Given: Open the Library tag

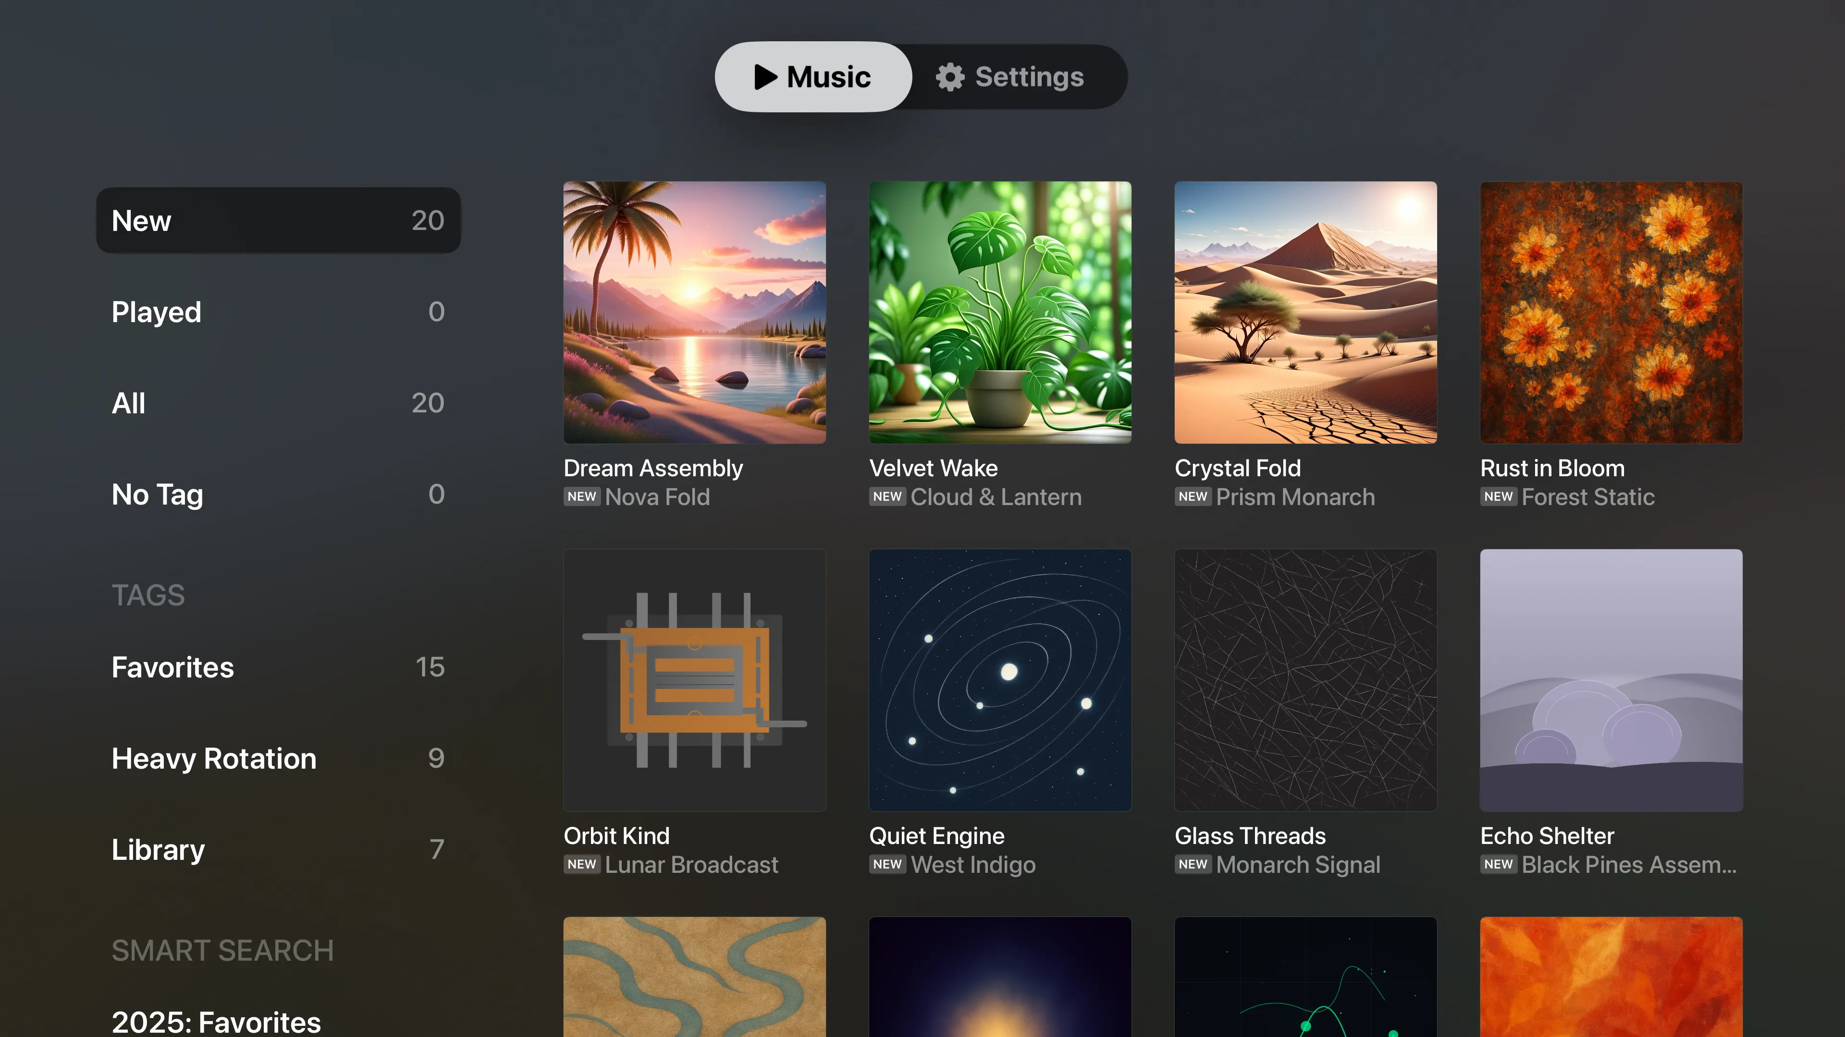Looking at the screenshot, I should click(x=278, y=849).
